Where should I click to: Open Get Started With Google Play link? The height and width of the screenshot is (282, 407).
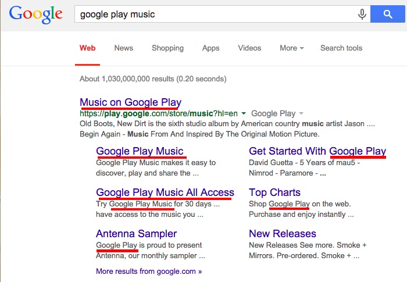(317, 151)
